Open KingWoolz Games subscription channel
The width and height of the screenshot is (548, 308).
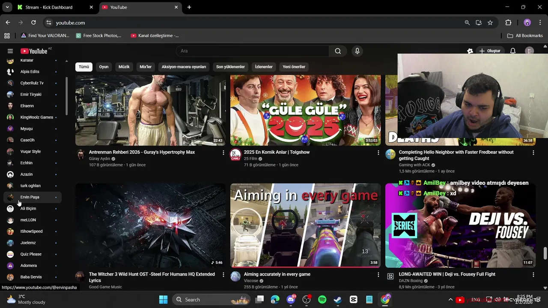tap(33, 117)
